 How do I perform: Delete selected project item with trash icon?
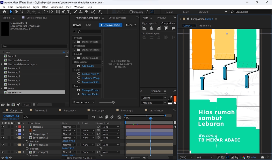pyautogui.click(x=34, y=105)
